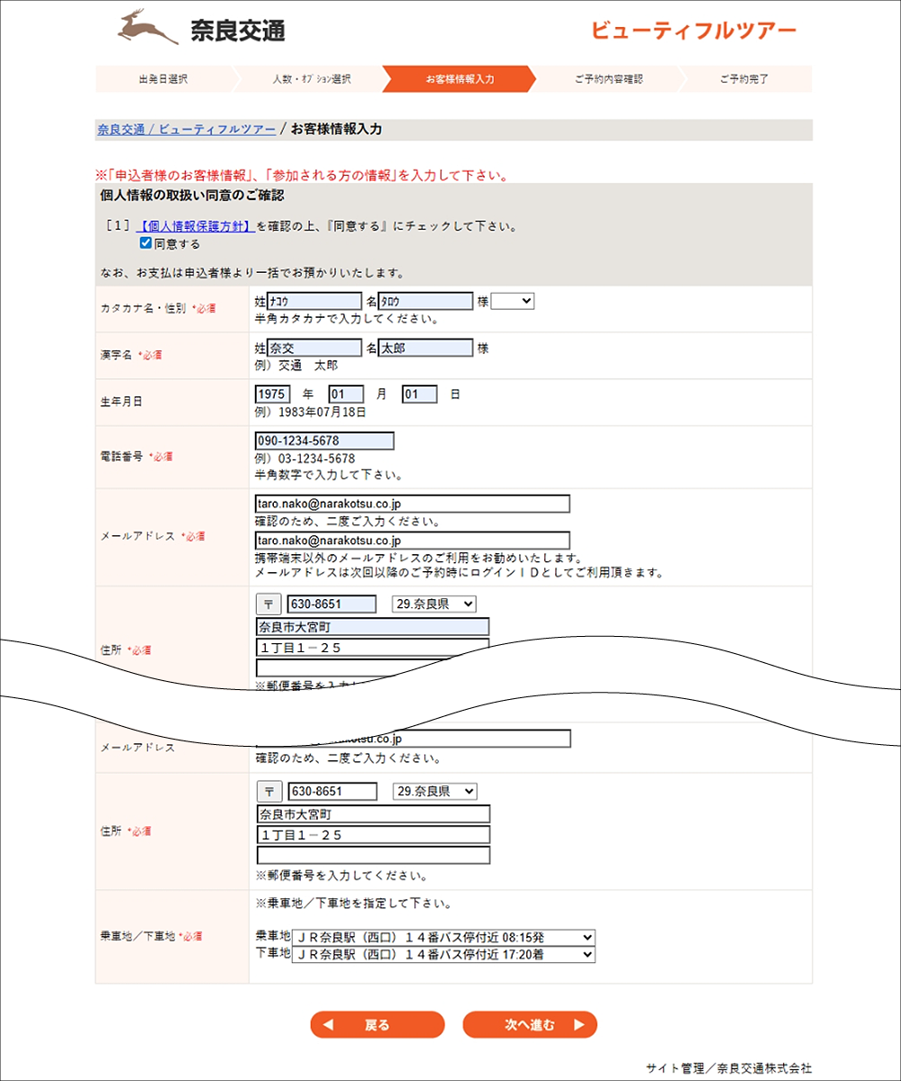Click the 〒 button beside the lower 630-8651 field
Viewport: 901px width, 1081px height.
[268, 791]
